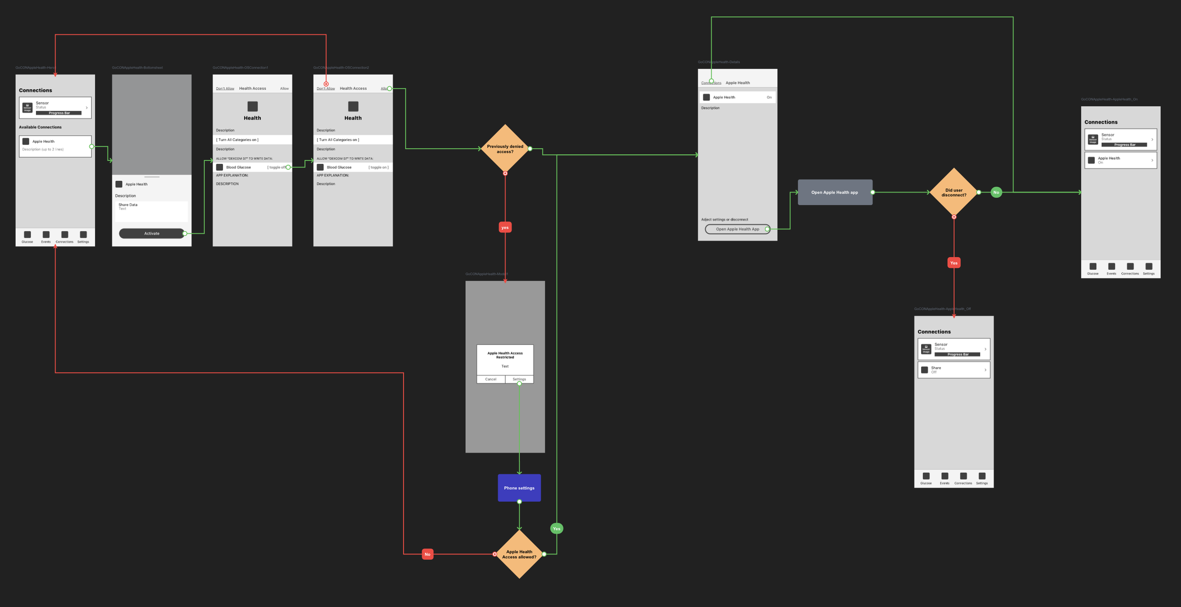Toggle Apple Health On switch in Details frame
This screenshot has width=1181, height=607.
[x=769, y=97]
